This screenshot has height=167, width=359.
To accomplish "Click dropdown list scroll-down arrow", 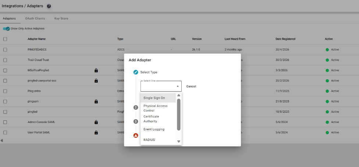I will tap(179, 142).
